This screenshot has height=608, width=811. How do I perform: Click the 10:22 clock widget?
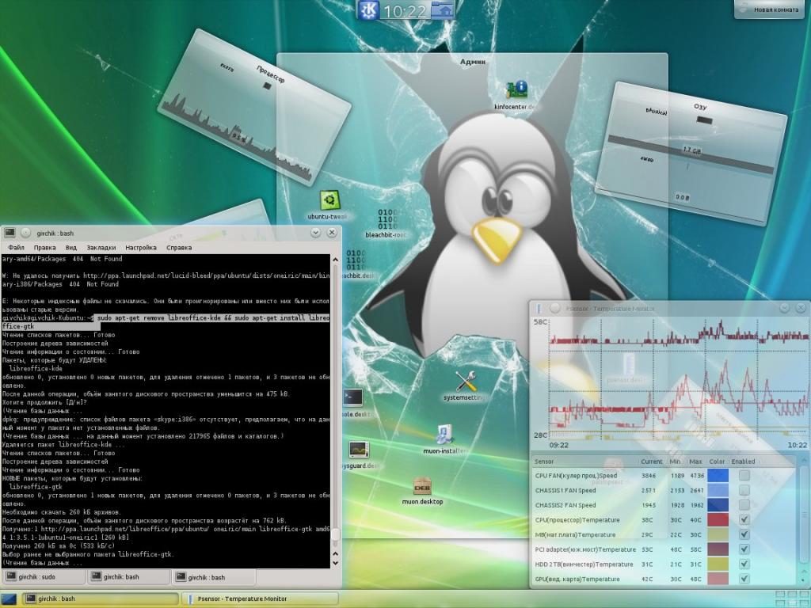tap(405, 10)
